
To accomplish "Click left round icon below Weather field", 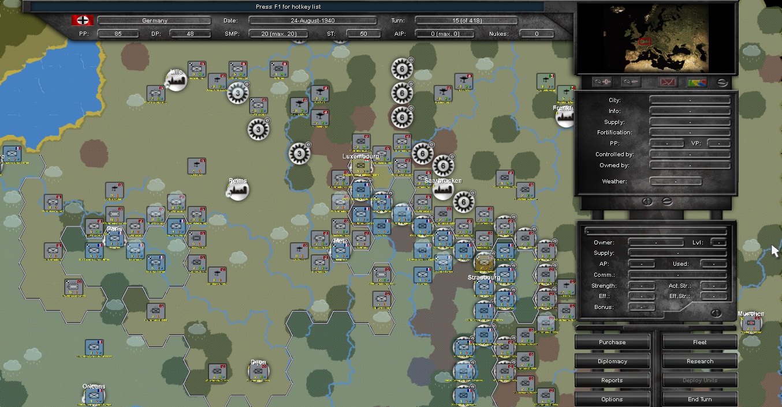I will (x=647, y=201).
